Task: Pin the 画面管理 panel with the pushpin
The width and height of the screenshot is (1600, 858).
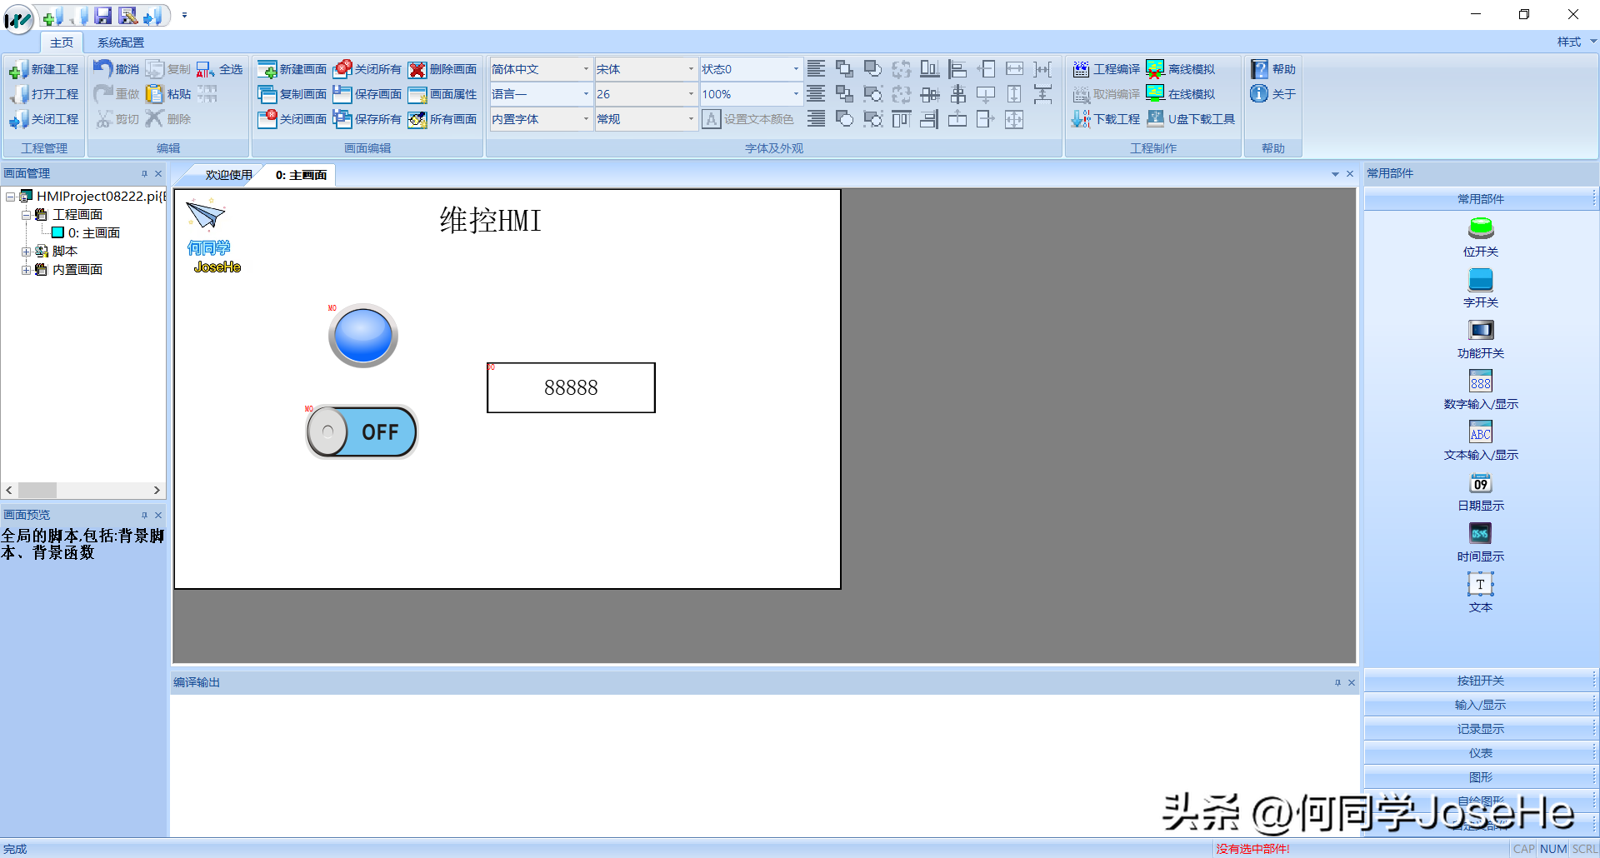Action: pos(144,174)
